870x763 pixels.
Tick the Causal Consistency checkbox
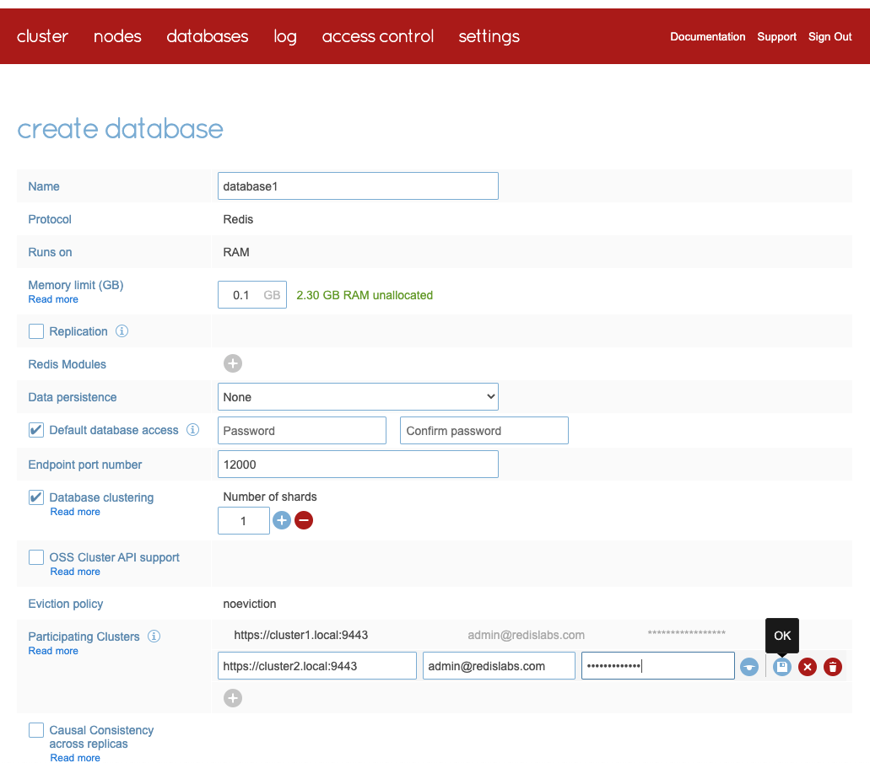[36, 730]
